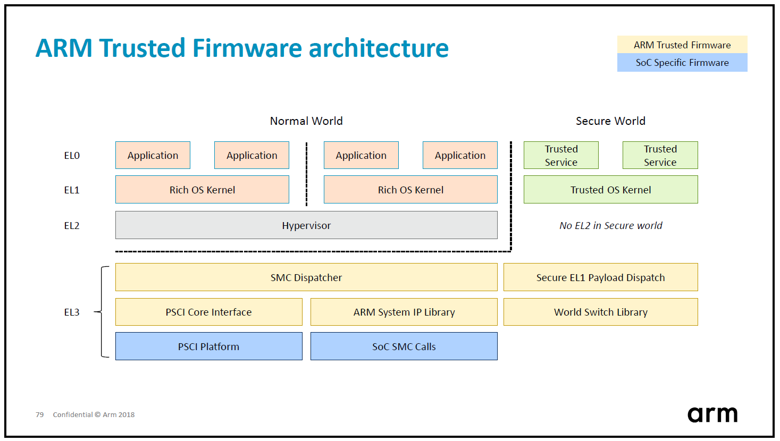Select the right Trusted Service box

coord(660,155)
